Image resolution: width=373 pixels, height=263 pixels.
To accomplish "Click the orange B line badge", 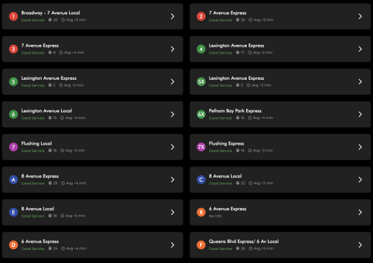I will tap(201, 213).
